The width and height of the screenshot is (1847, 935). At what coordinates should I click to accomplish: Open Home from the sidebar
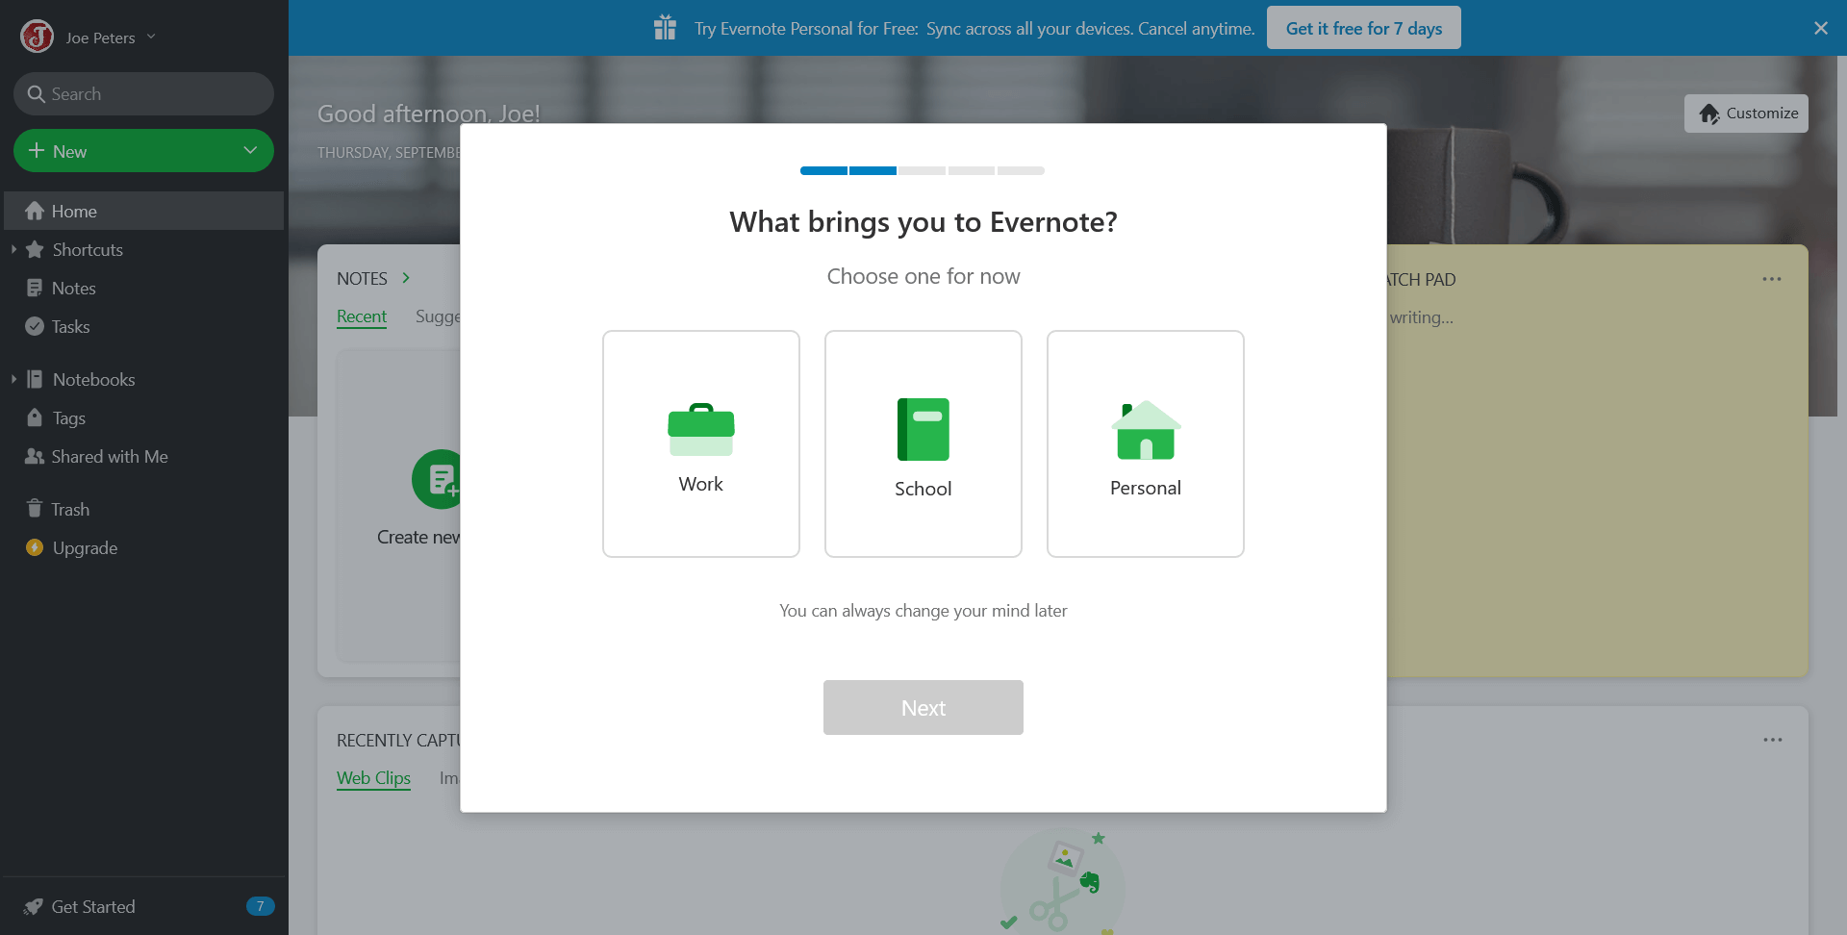click(x=74, y=212)
